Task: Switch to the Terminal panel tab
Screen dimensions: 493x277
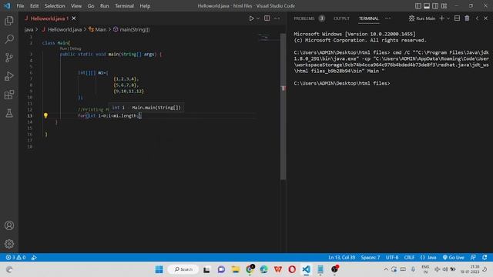Action: (368, 18)
